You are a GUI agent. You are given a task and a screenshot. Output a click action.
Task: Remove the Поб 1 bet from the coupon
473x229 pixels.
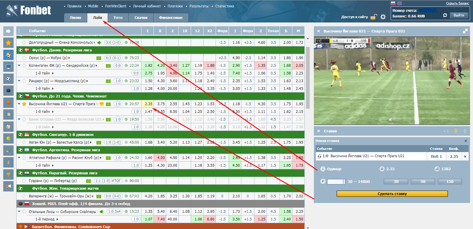point(465,157)
